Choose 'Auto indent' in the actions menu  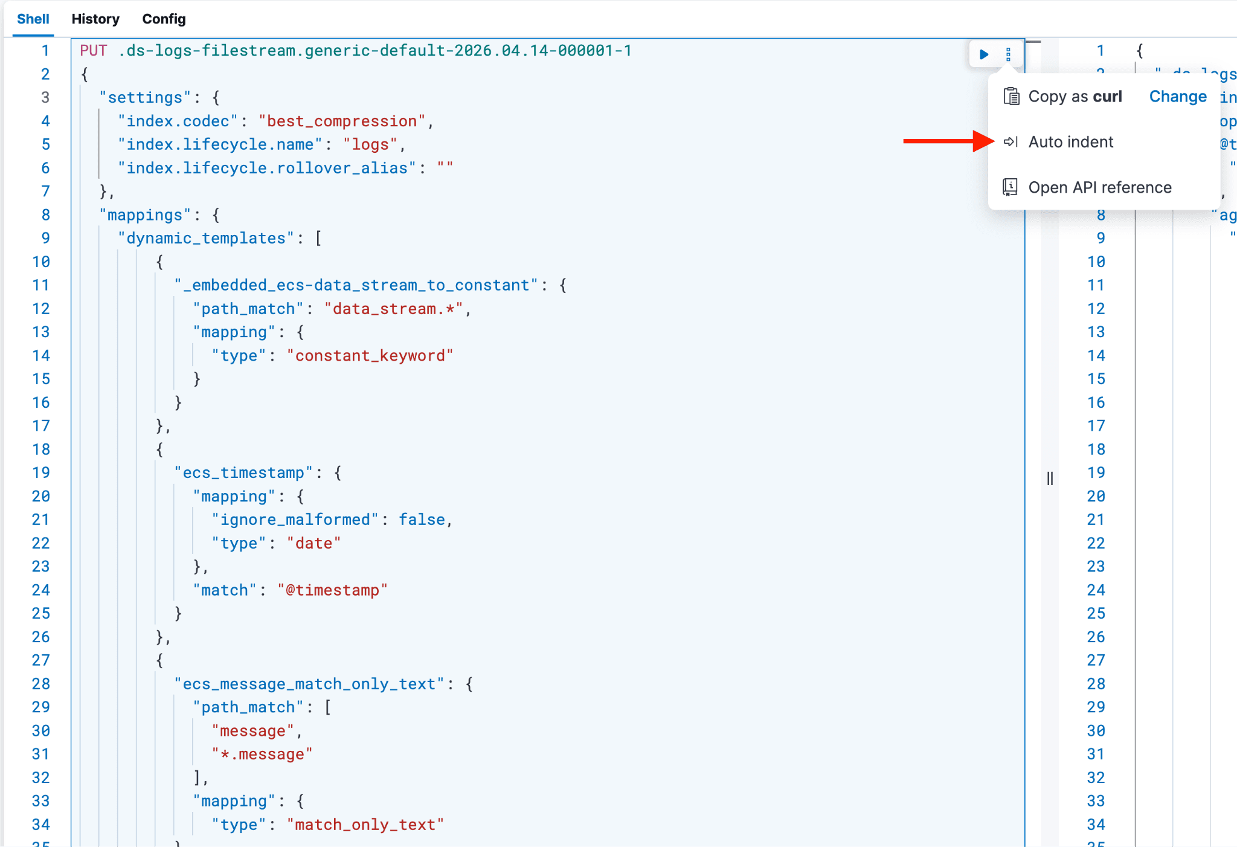coord(1072,141)
